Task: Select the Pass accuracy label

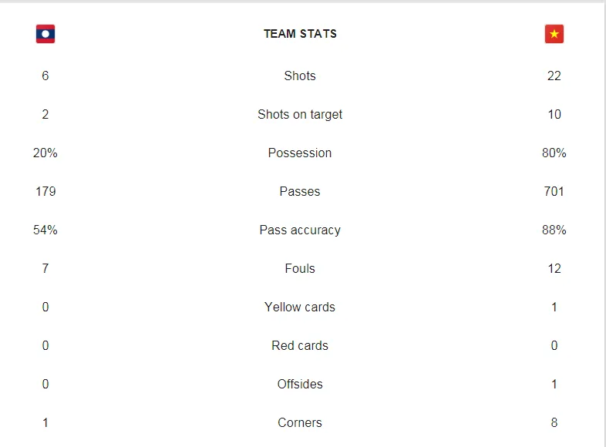Action: coord(300,230)
